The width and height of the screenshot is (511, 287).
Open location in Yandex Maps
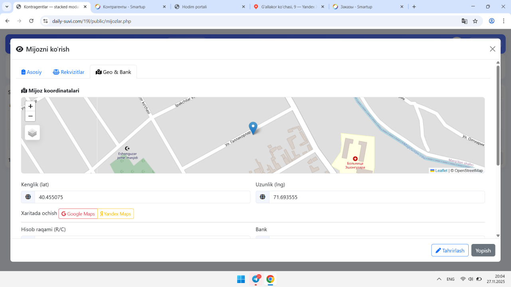point(116,214)
